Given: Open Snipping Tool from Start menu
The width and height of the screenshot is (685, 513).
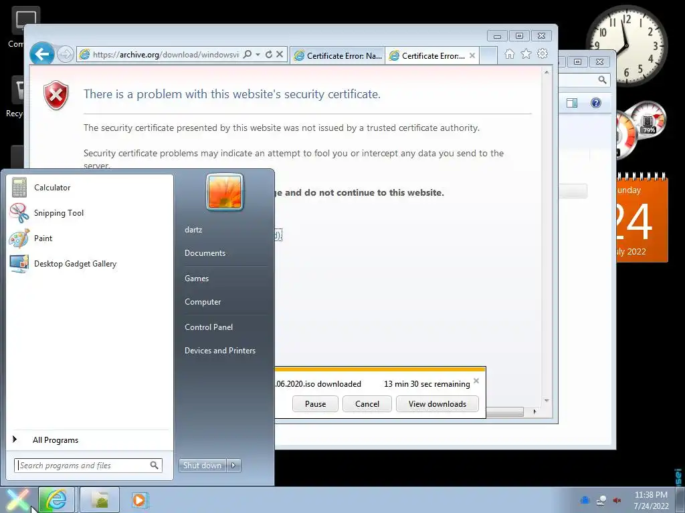Looking at the screenshot, I should (90, 213).
